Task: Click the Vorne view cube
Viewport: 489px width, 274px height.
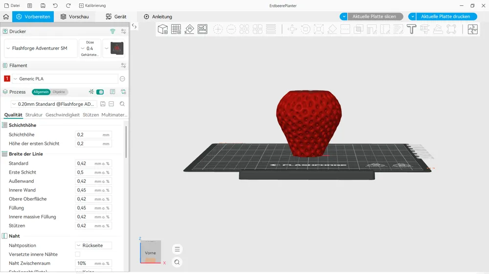Action: click(x=151, y=252)
